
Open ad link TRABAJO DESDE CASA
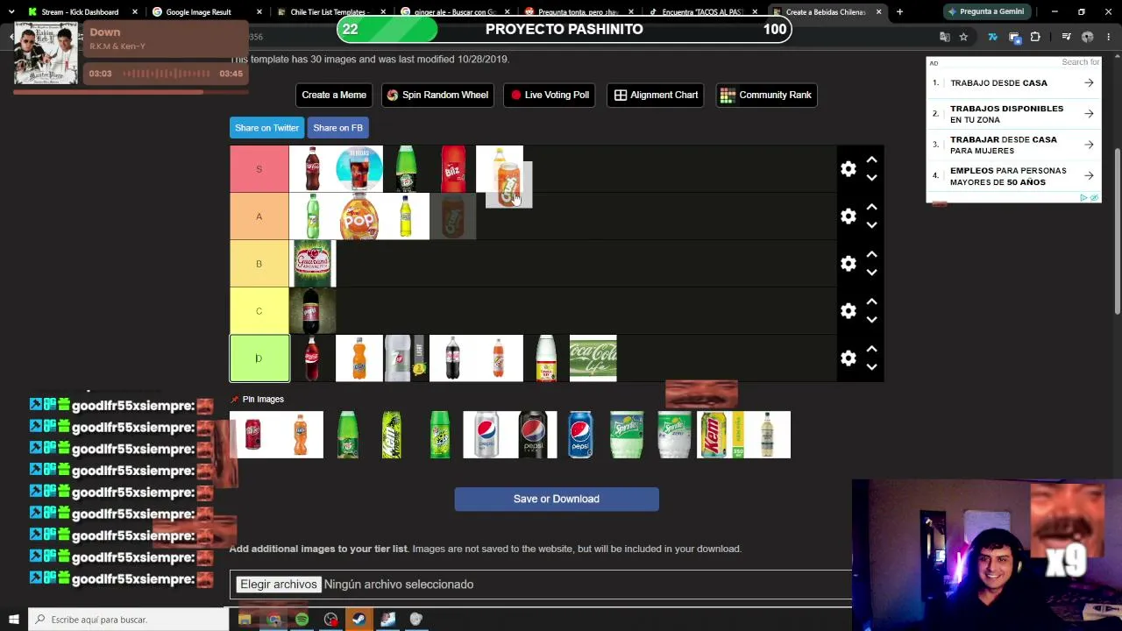pos(1013,83)
